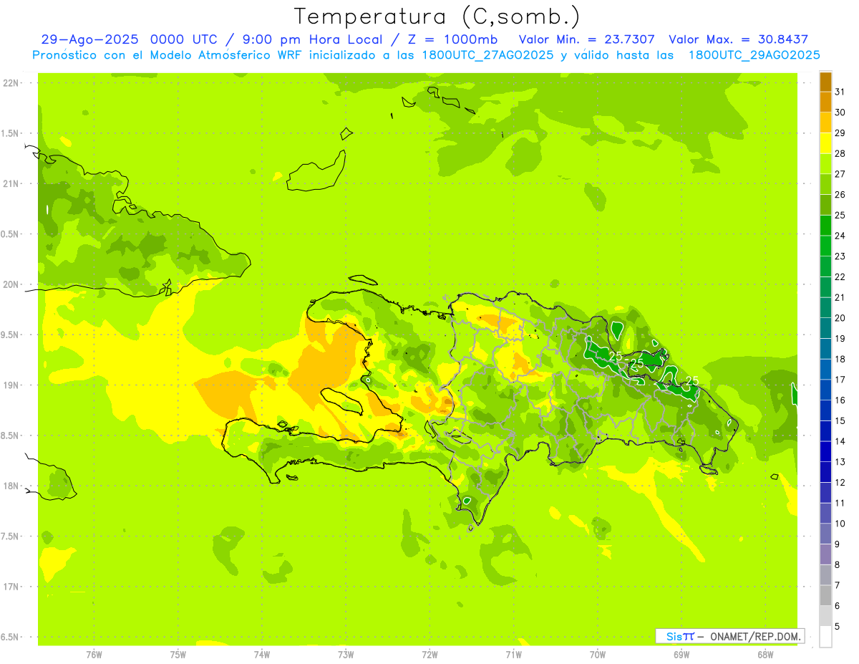The image size is (859, 664).
Task: Click the legend label "27"
Action: [x=840, y=174]
